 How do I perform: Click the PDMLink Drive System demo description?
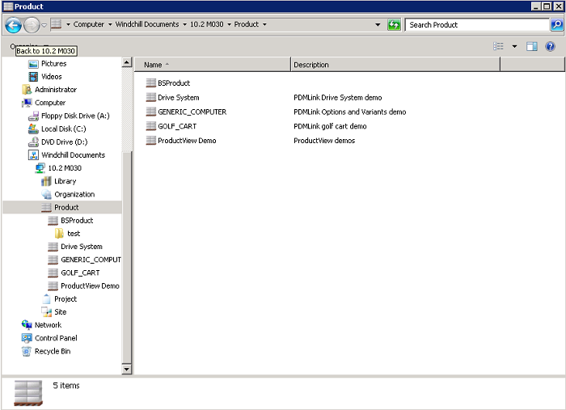(x=337, y=98)
